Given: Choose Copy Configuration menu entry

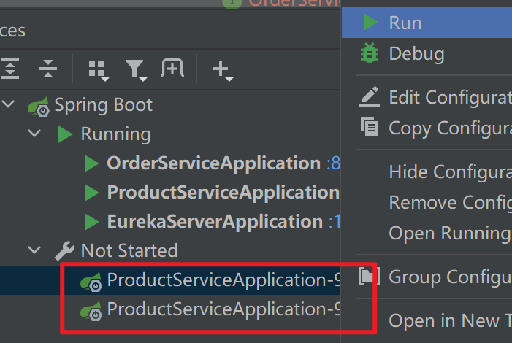Looking at the screenshot, I should click(427, 128).
